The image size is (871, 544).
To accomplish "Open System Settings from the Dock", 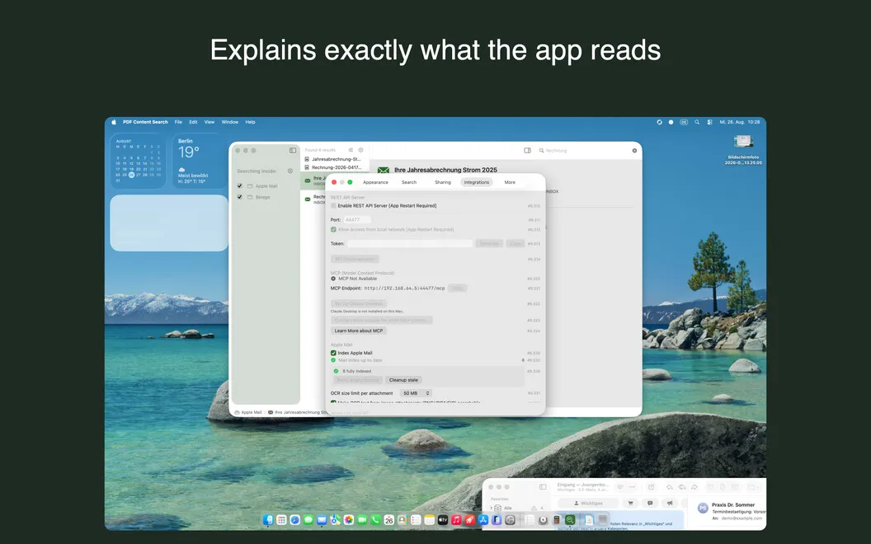I will pos(510,519).
